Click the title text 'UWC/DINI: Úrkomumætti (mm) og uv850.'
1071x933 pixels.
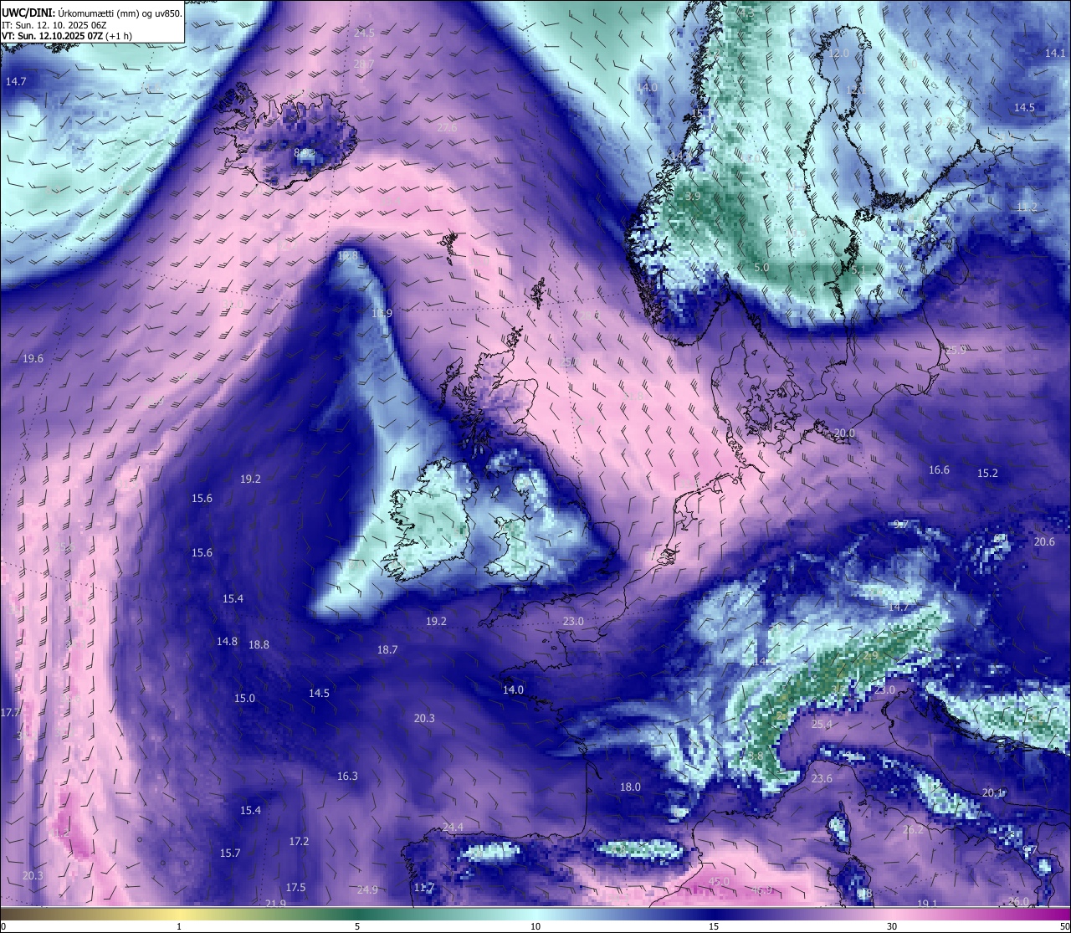coord(92,13)
